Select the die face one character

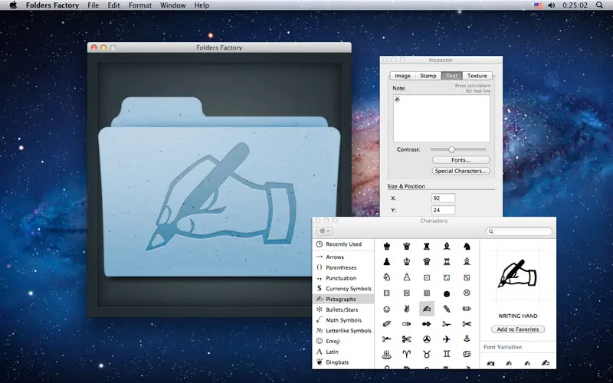pyautogui.click(x=427, y=277)
